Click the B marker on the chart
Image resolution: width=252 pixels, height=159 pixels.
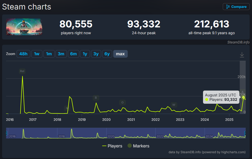coord(96,98)
